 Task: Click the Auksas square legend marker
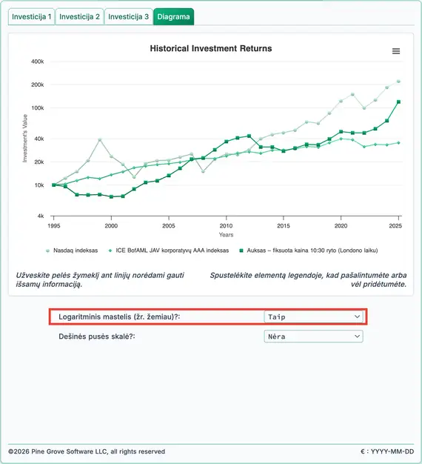pos(241,251)
